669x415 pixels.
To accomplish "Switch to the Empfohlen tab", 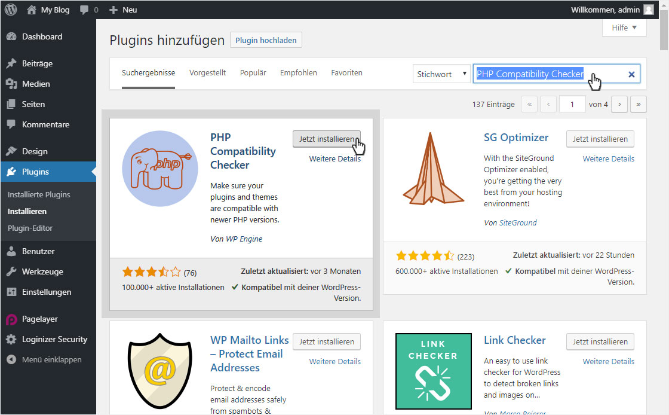I will click(299, 73).
